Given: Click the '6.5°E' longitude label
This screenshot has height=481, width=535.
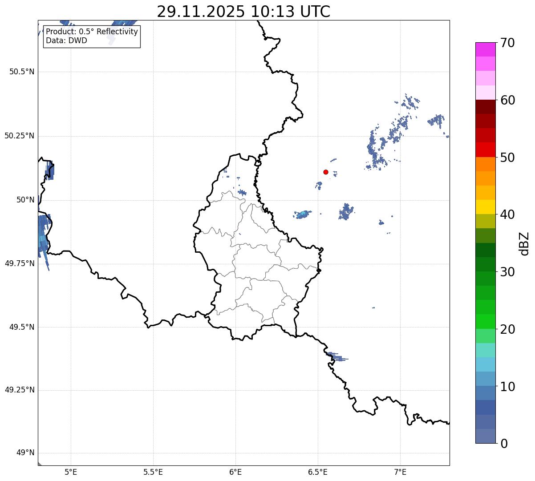Looking at the screenshot, I should (318, 472).
